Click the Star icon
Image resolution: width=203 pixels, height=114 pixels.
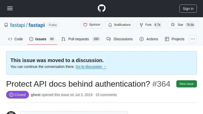point(173,25)
